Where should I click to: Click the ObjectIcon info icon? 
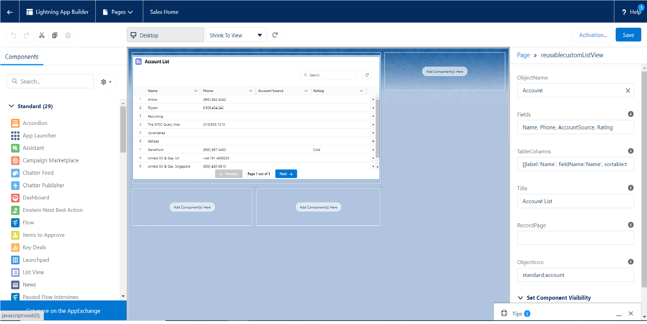(x=631, y=262)
